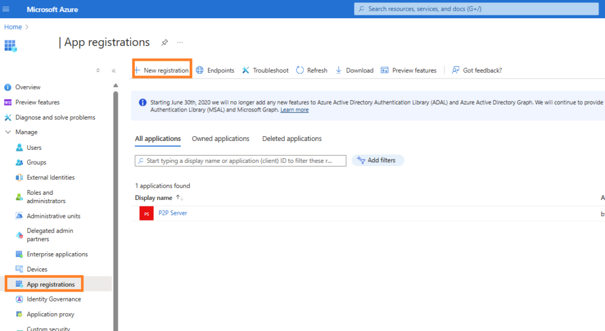Click Preview features label in toolbar
The image size is (605, 331).
414,71
